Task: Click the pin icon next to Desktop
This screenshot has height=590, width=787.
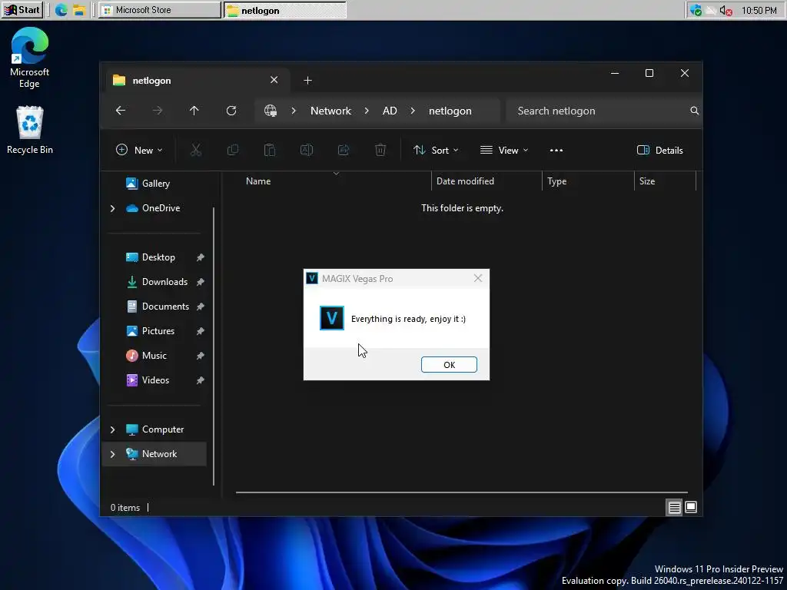Action: coord(201,257)
